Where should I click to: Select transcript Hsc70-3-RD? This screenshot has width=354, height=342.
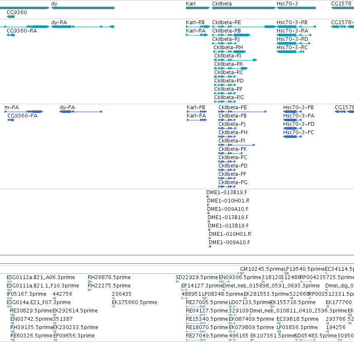click(x=293, y=43)
